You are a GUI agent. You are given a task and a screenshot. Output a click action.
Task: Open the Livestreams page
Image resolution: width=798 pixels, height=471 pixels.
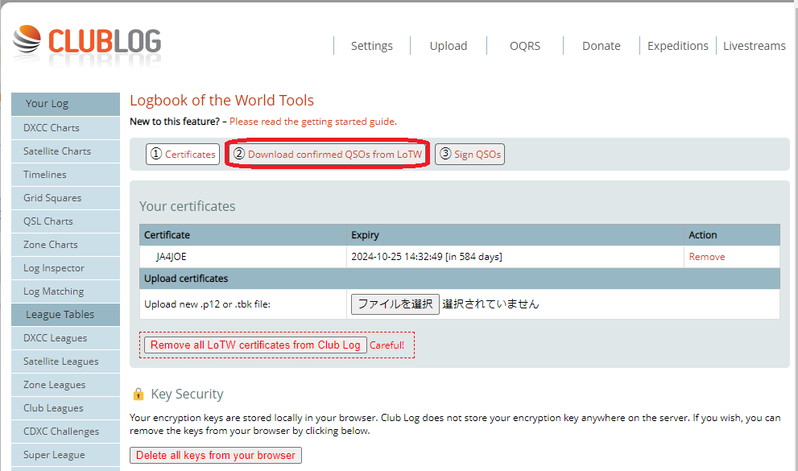tap(755, 46)
